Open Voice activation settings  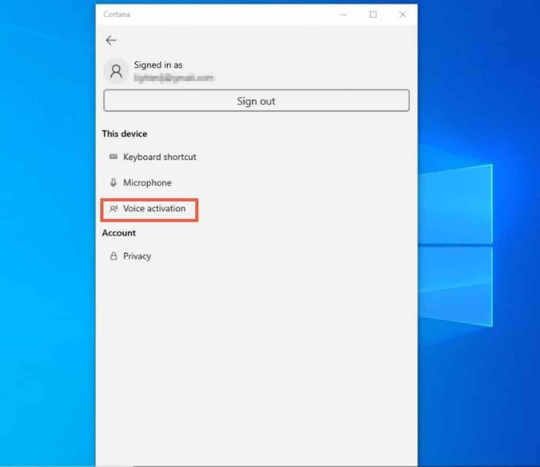pos(155,209)
